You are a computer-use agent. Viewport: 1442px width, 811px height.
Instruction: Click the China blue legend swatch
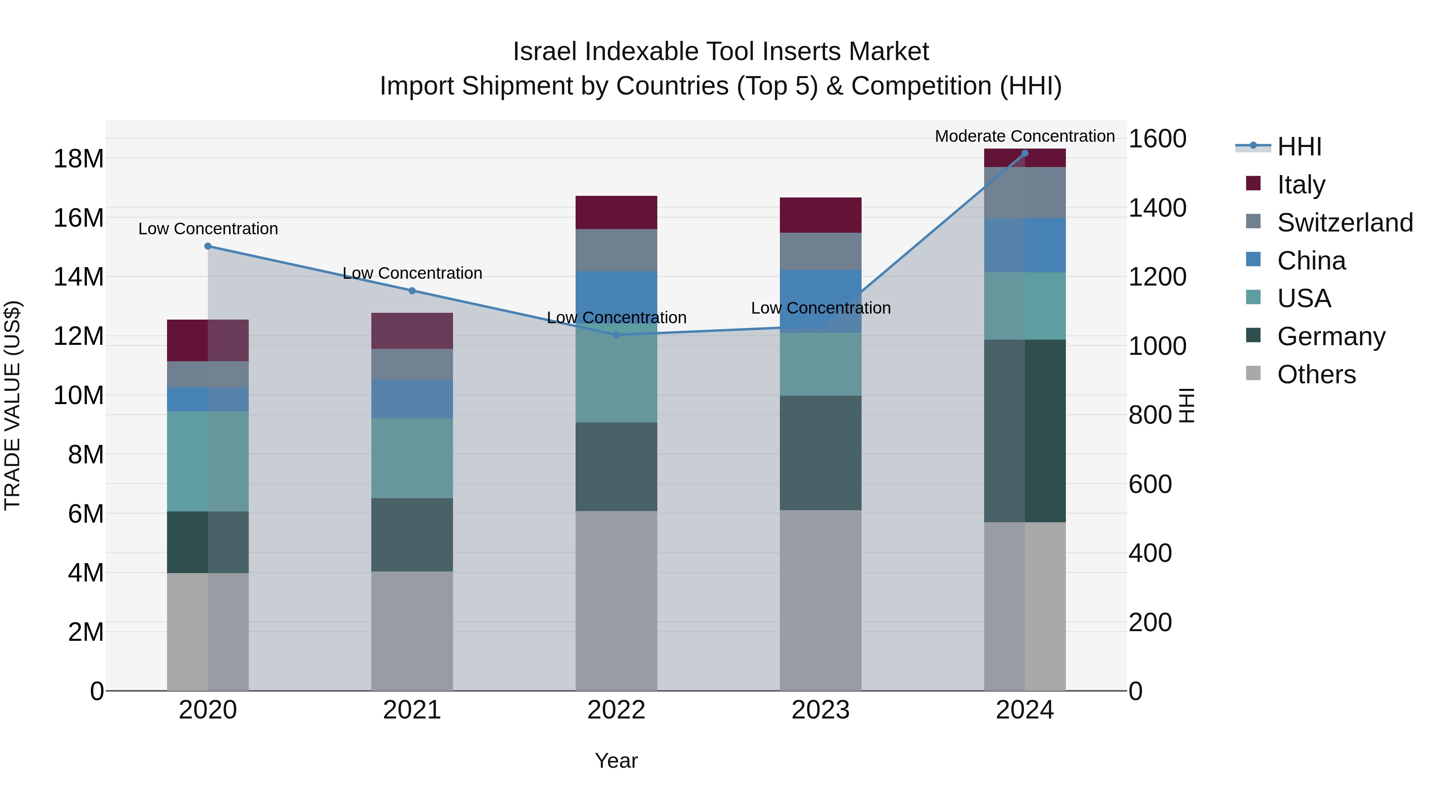[x=1253, y=259]
